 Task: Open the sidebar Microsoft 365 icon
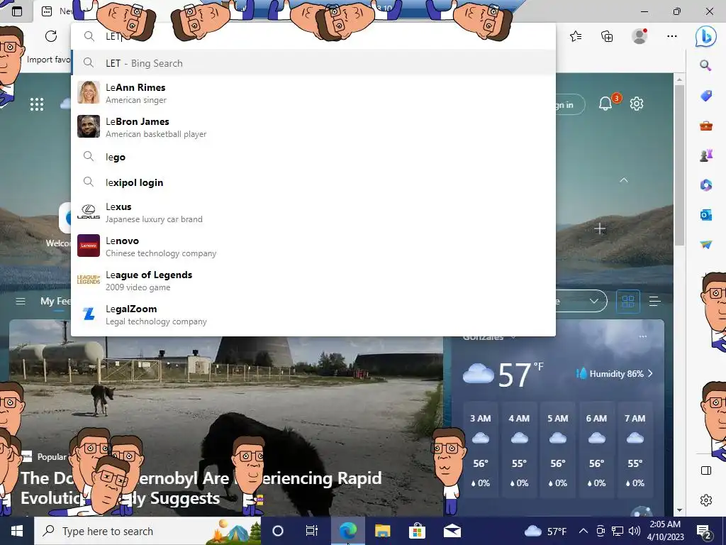pyautogui.click(x=705, y=185)
